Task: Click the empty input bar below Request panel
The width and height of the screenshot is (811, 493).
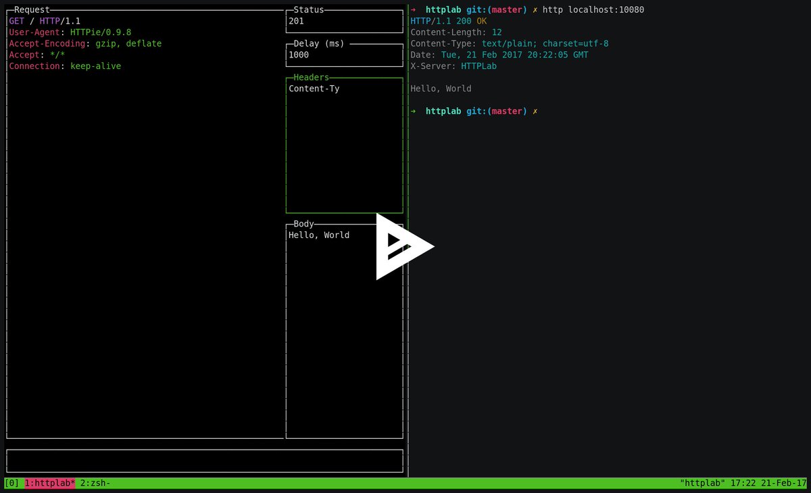Action: click(x=203, y=461)
